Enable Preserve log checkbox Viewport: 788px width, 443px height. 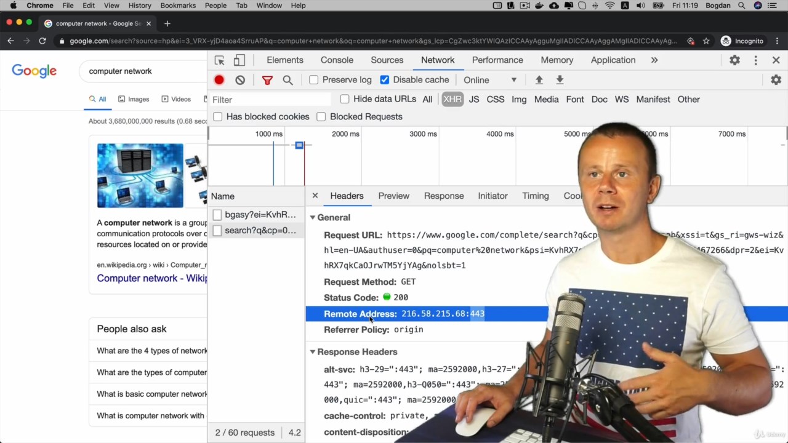pos(314,80)
